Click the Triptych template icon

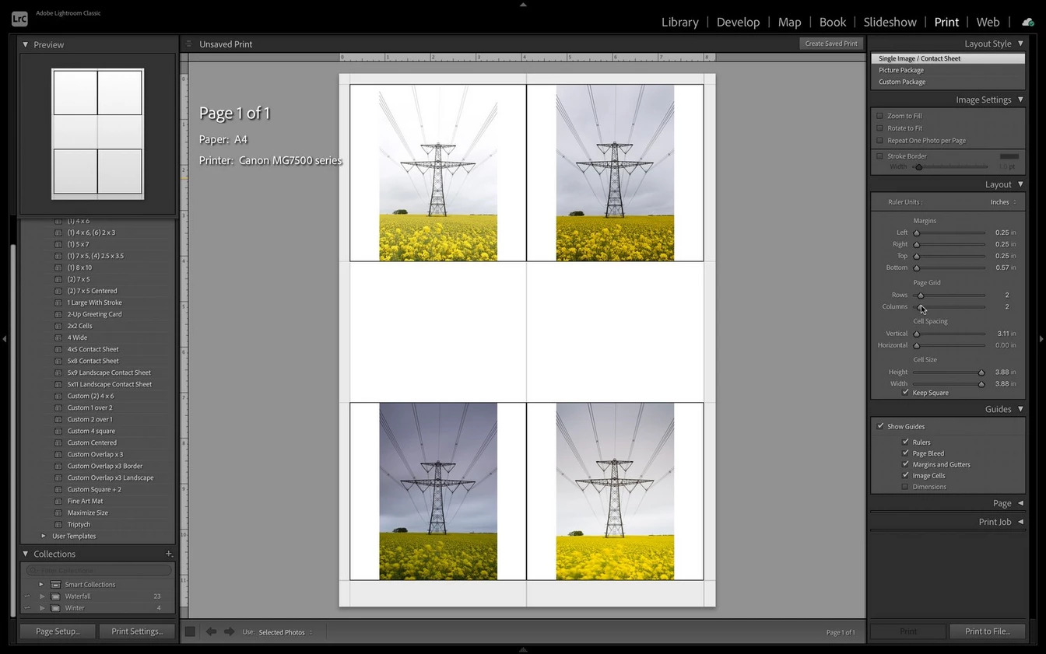coord(58,524)
